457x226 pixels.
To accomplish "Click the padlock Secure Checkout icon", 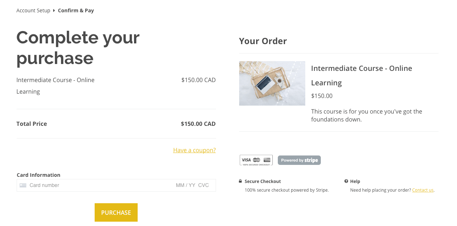I will (240, 181).
